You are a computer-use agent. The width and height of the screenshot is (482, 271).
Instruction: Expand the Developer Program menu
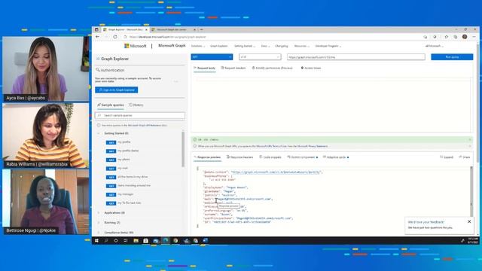point(328,46)
